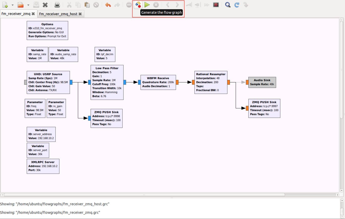
Task: Click the Print icon in the toolbar
Action: click(x=57, y=5)
